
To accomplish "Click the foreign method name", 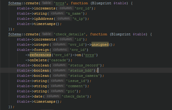I will [41, 50].
